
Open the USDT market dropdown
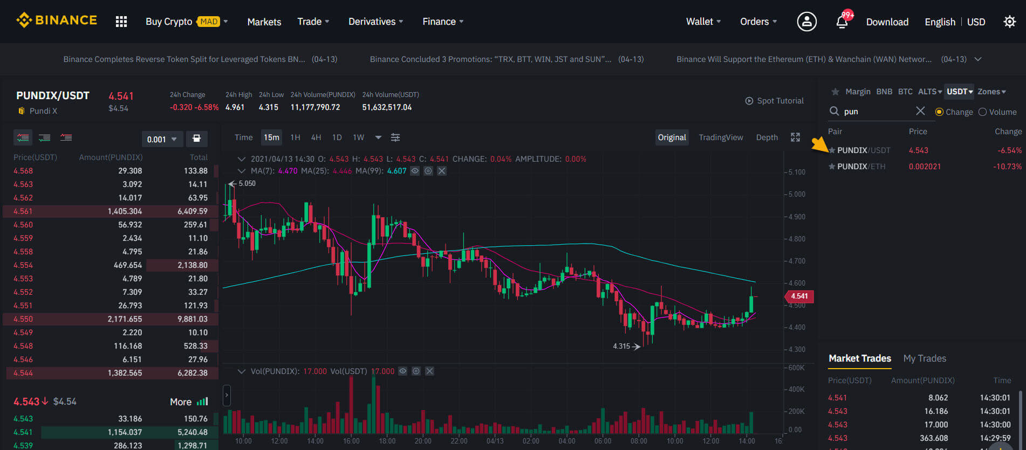pos(960,92)
